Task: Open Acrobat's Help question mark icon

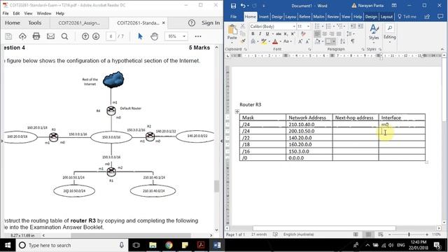Action: (x=191, y=23)
